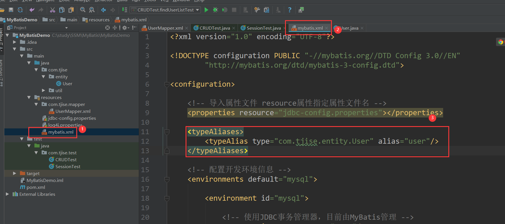The height and width of the screenshot is (224, 505).
Task: Fold environment block at line 18
Action: [167, 198]
